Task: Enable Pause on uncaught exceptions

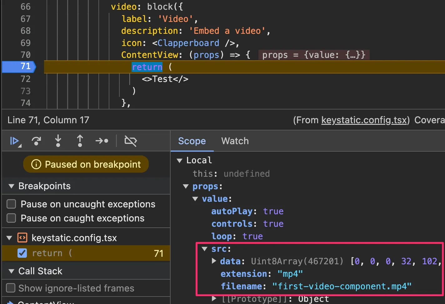Action: (x=12, y=204)
